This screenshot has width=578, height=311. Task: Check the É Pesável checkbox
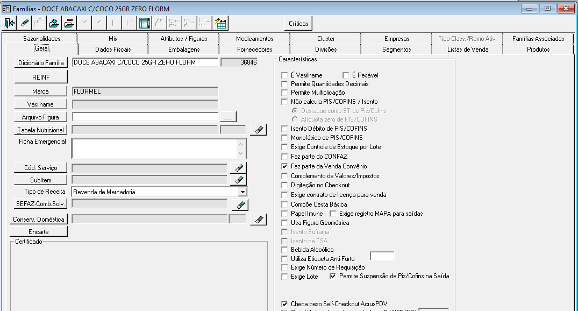(x=346, y=75)
